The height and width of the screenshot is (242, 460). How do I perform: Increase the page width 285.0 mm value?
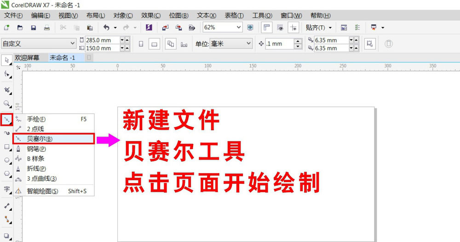coord(127,40)
